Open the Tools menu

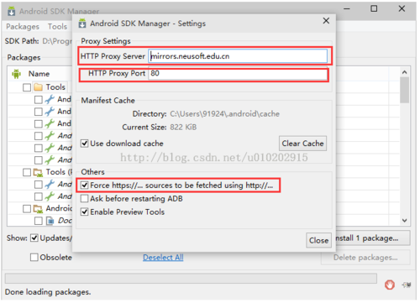[57, 27]
